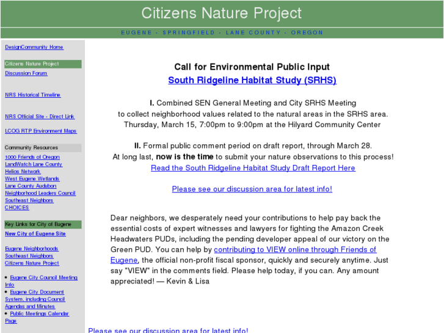This screenshot has width=444, height=333.
Task: Open the Discussion Forum link
Action: [26, 73]
